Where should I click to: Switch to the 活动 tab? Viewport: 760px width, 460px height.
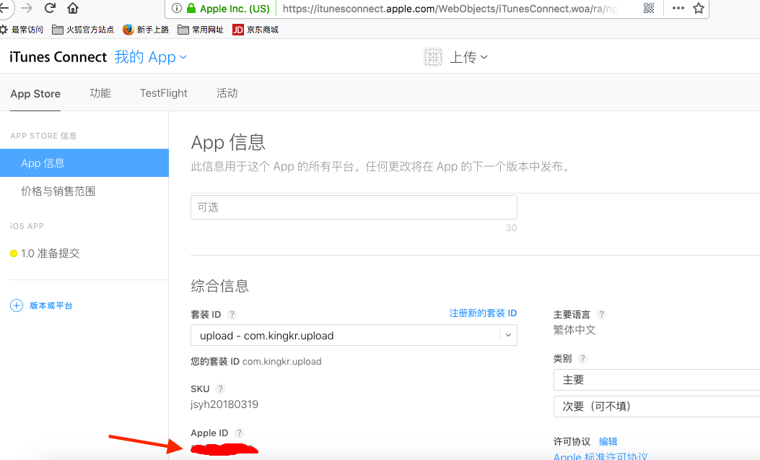point(227,93)
